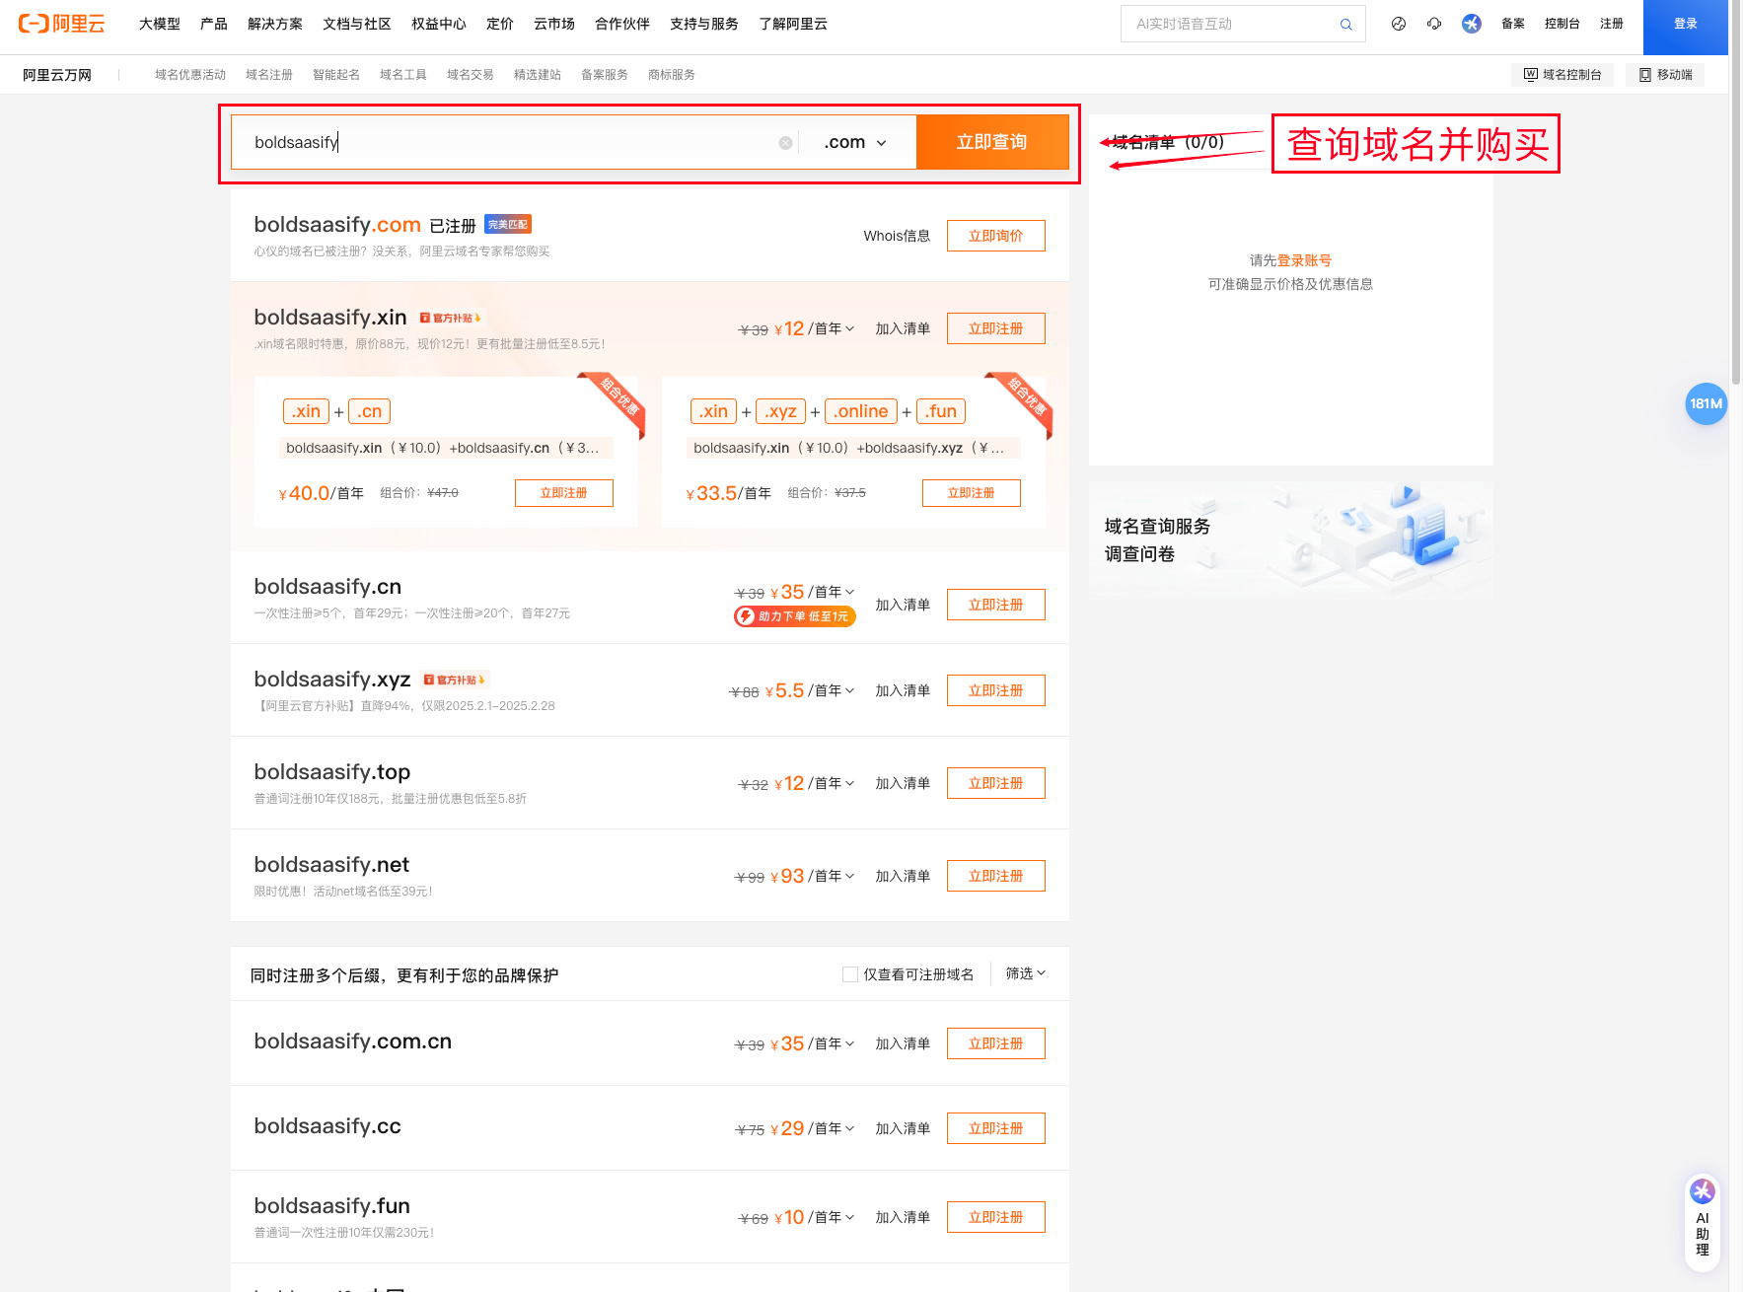Open the globe/language icon in header
The width and height of the screenshot is (1743, 1292).
click(x=1399, y=24)
